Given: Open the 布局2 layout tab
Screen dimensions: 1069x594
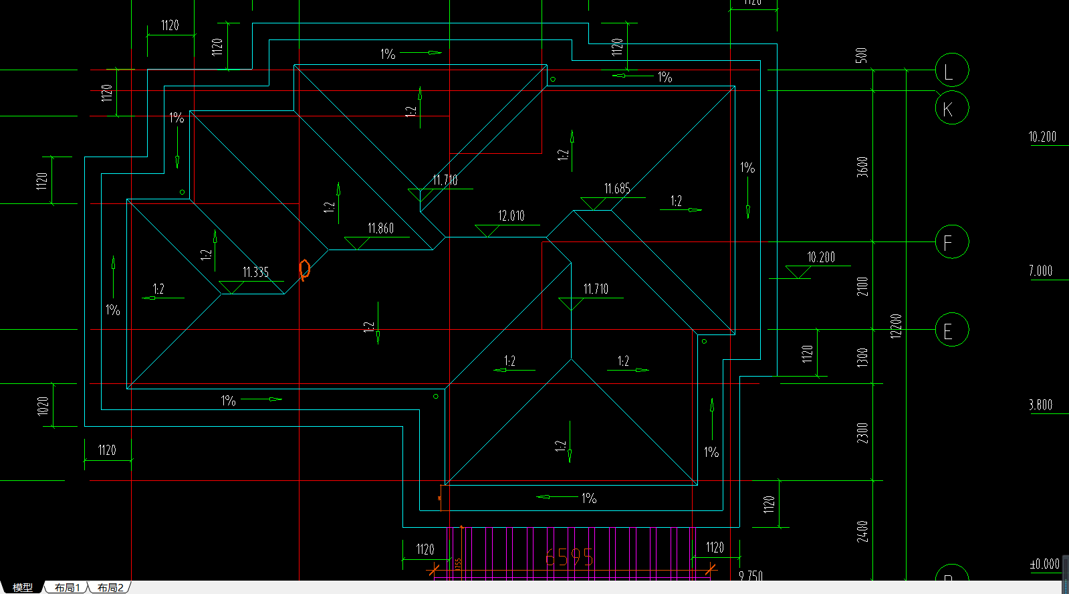Looking at the screenshot, I should click(110, 587).
